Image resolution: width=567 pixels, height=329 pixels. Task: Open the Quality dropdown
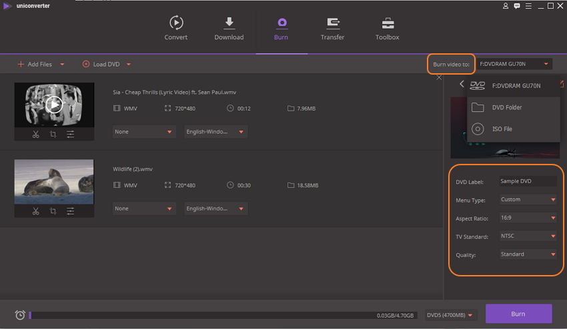[528, 254]
